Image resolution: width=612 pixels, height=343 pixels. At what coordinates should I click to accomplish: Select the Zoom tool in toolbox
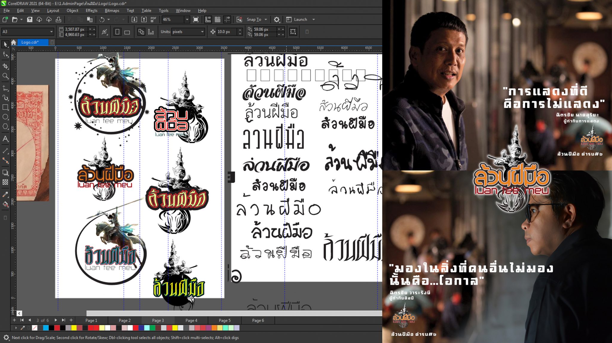coord(5,76)
